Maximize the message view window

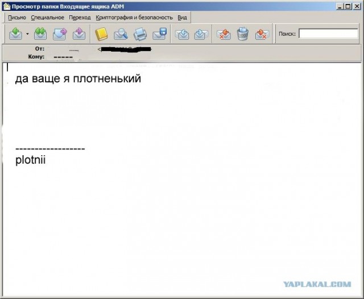[348, 6]
